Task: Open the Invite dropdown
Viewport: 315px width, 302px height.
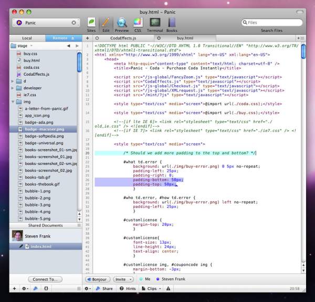Action: point(123,279)
